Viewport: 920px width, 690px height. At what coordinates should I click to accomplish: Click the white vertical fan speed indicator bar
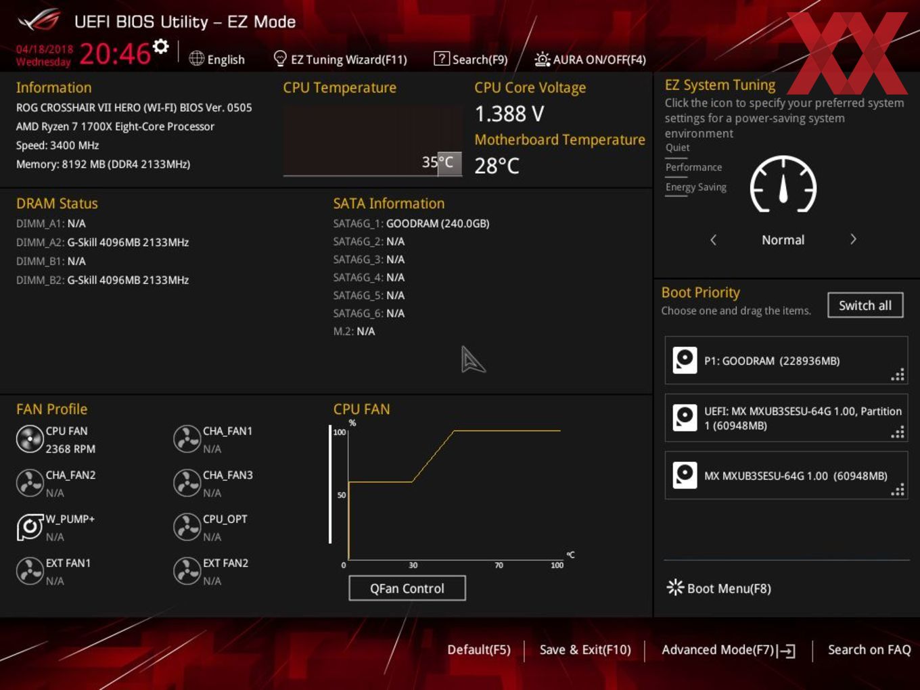(330, 484)
